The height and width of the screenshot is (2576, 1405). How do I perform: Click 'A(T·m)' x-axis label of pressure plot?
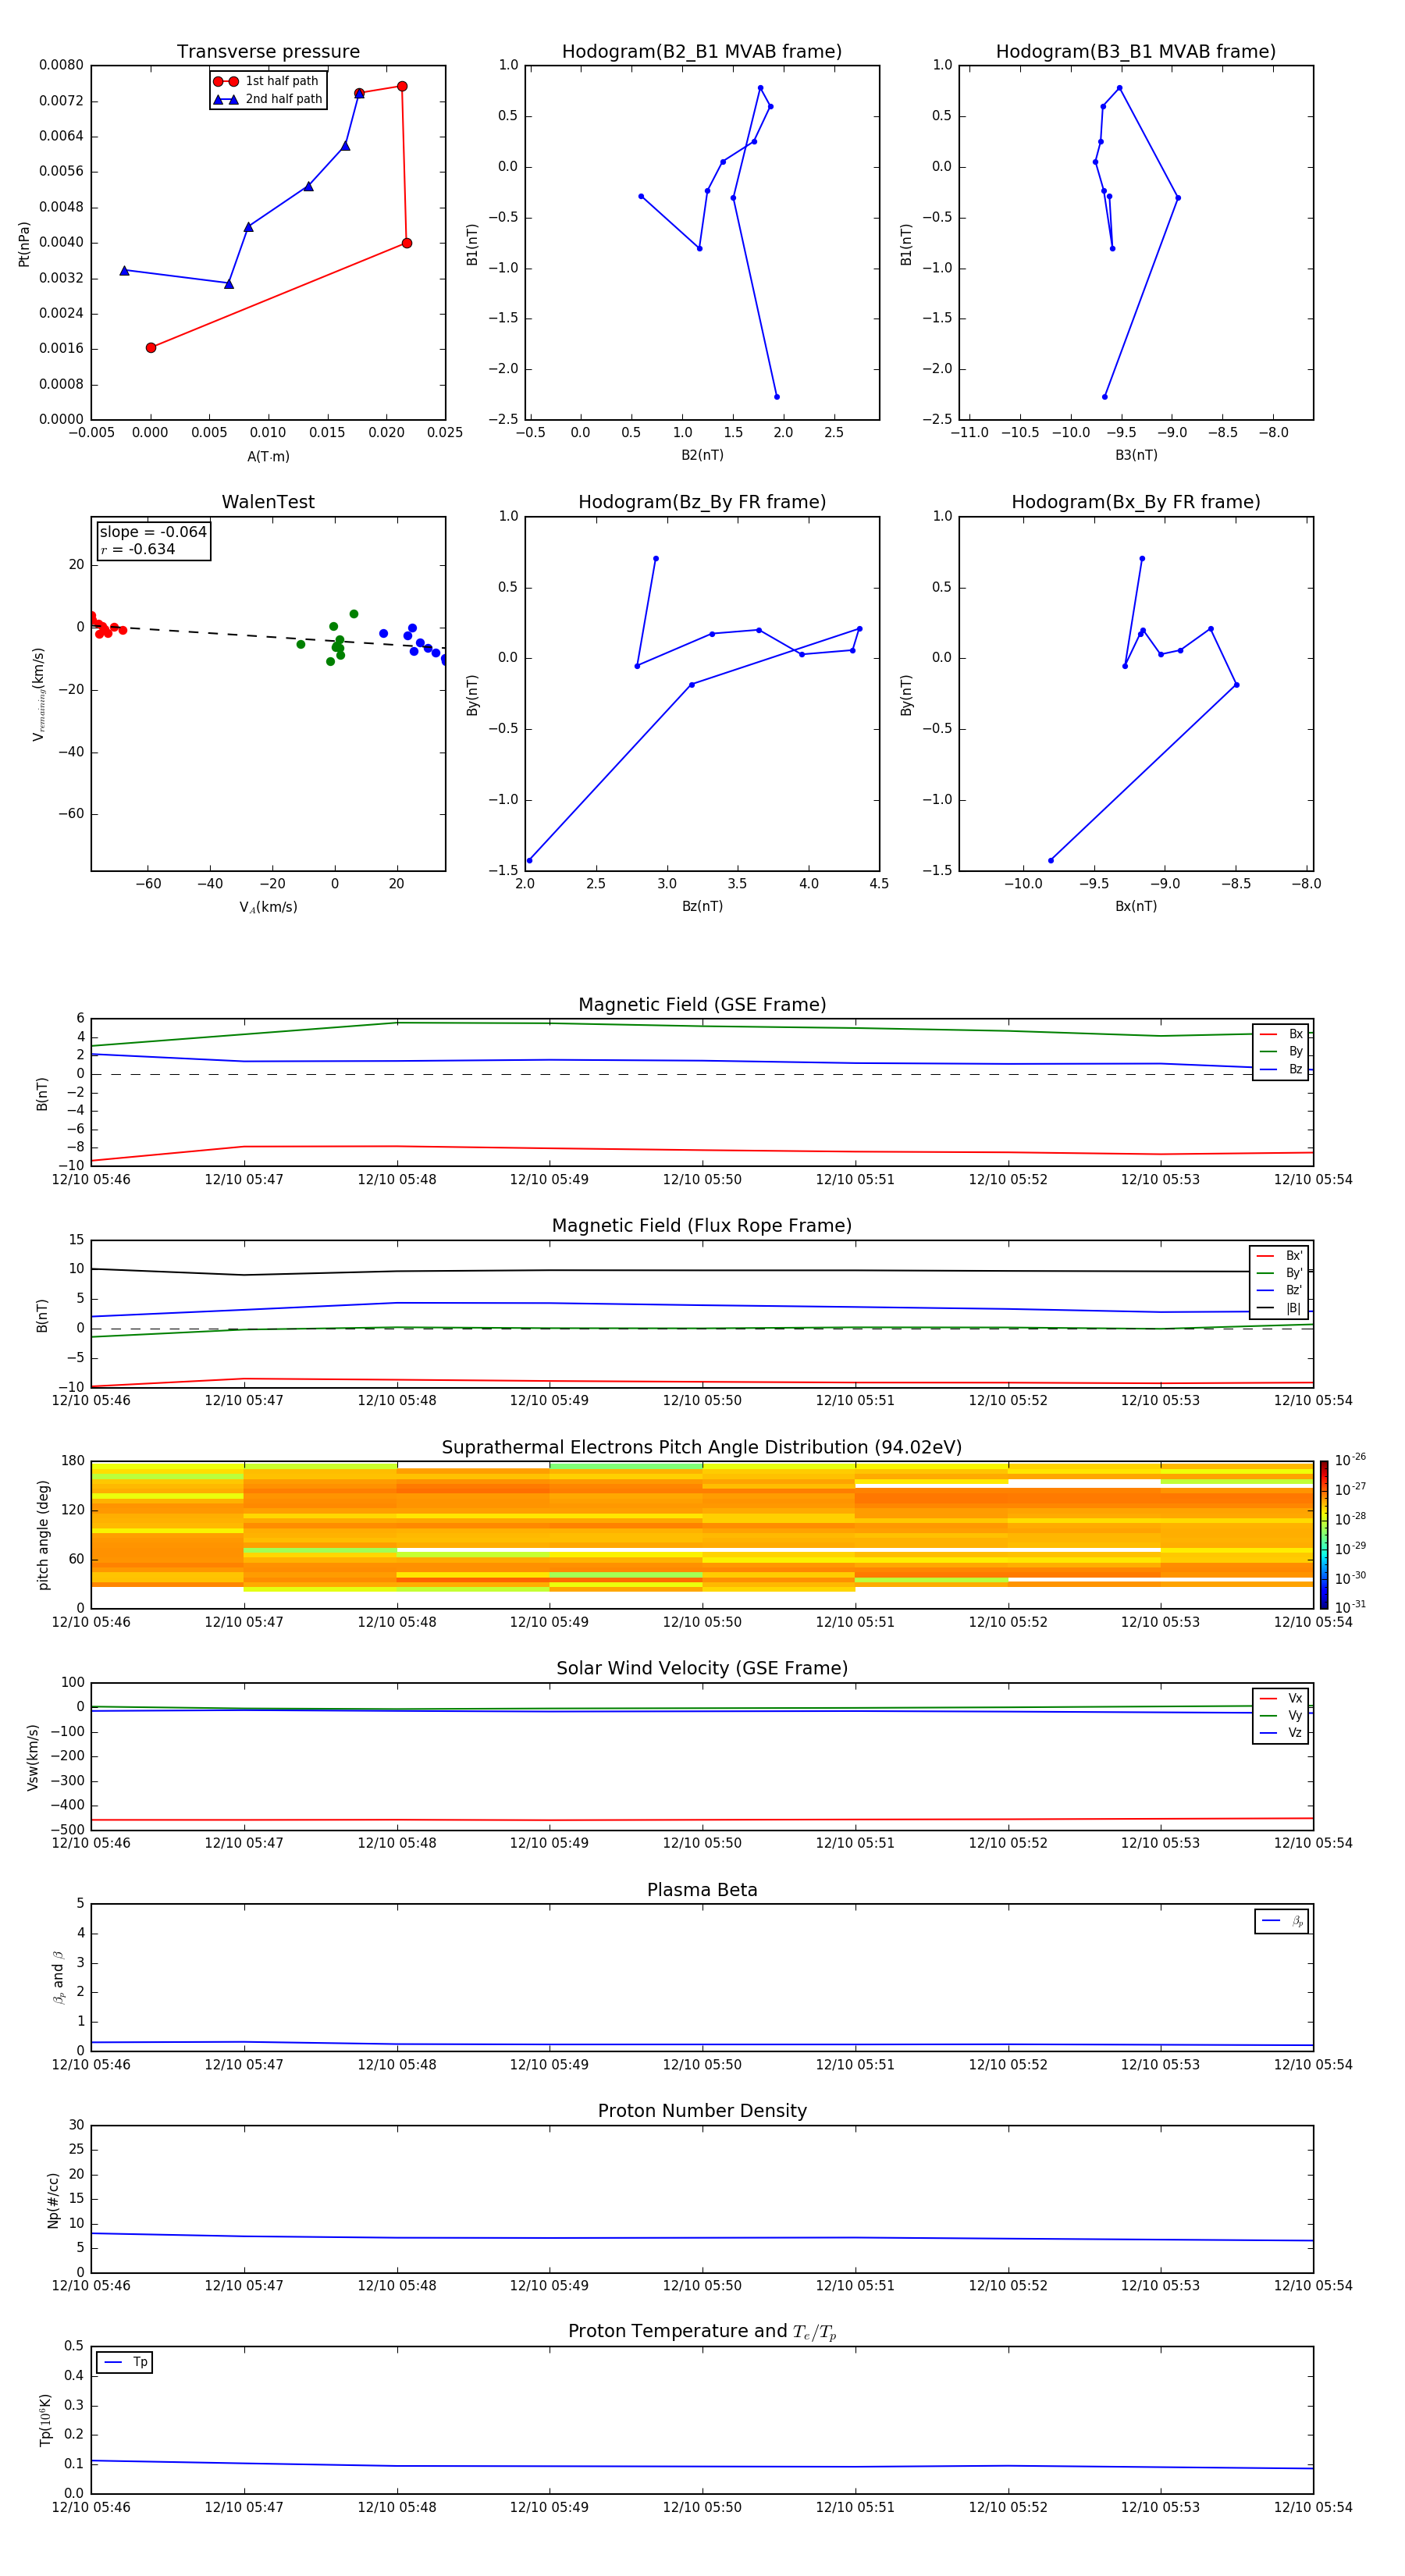pos(268,456)
